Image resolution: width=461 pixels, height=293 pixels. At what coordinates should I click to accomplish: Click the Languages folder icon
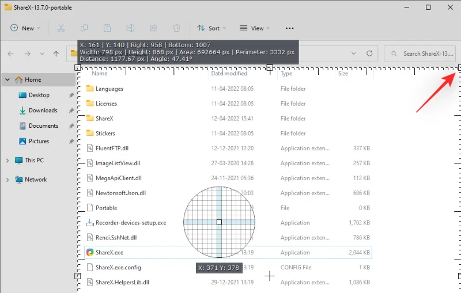(90, 89)
